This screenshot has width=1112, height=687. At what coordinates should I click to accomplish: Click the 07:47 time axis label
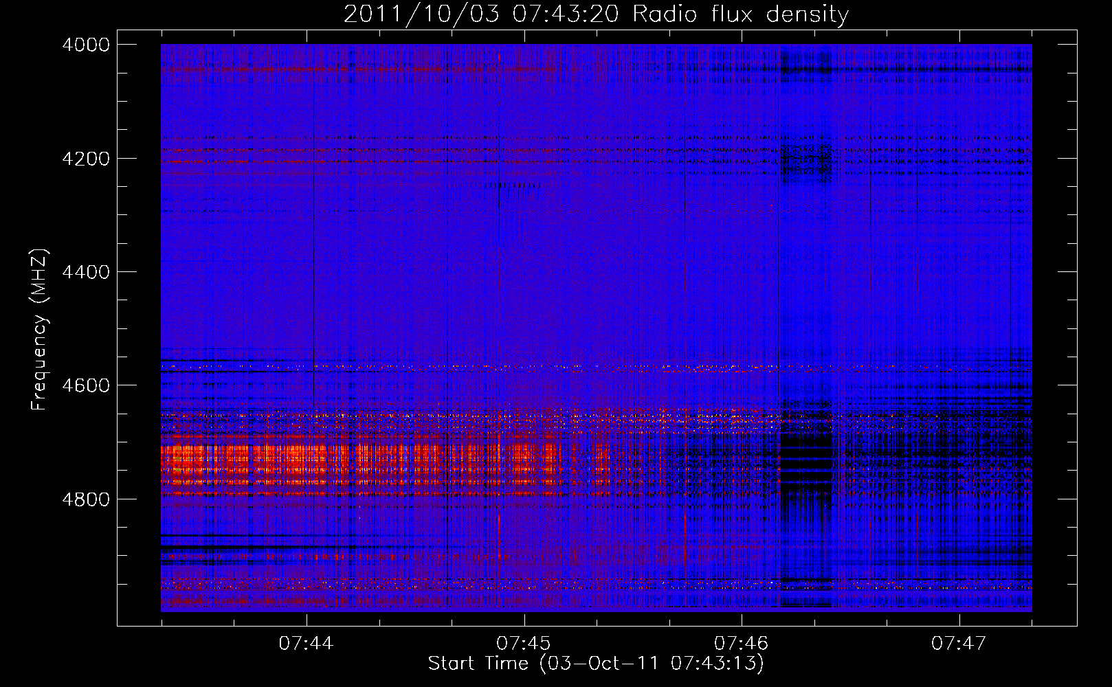click(959, 643)
